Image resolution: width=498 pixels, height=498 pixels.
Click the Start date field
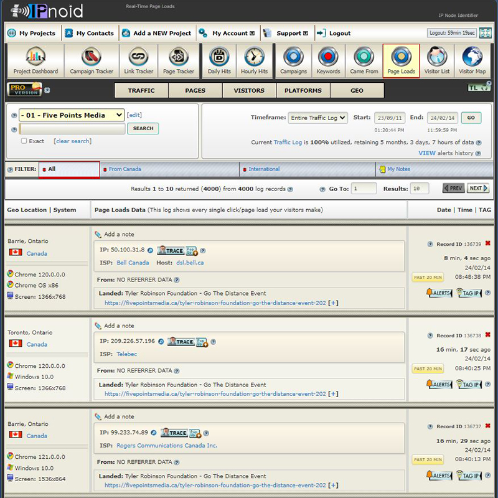click(x=390, y=118)
